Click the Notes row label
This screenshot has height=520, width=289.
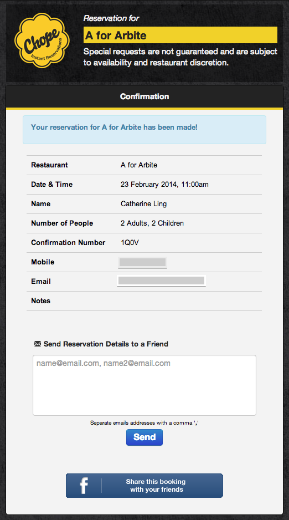click(x=41, y=301)
